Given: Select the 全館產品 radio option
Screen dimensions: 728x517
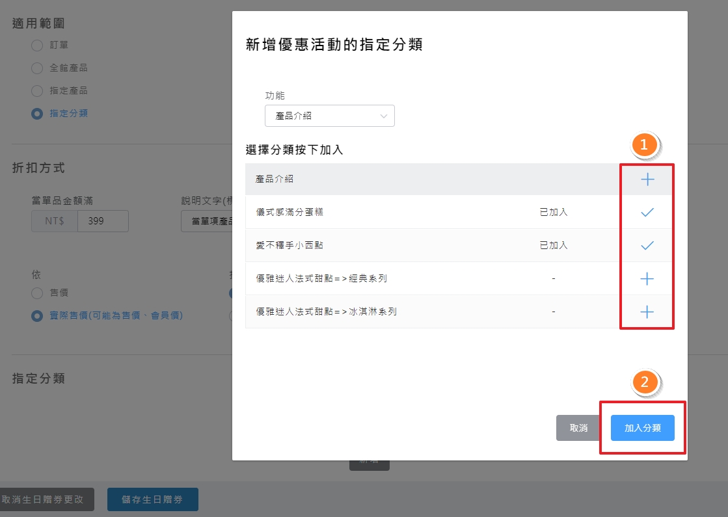Looking at the screenshot, I should pos(37,68).
